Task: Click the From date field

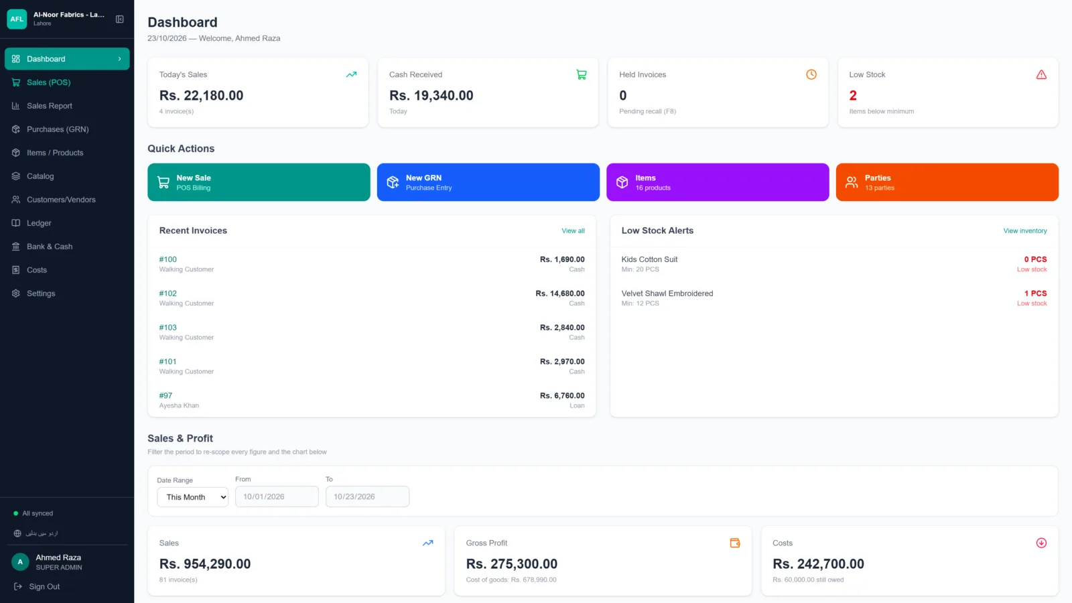Action: click(277, 496)
